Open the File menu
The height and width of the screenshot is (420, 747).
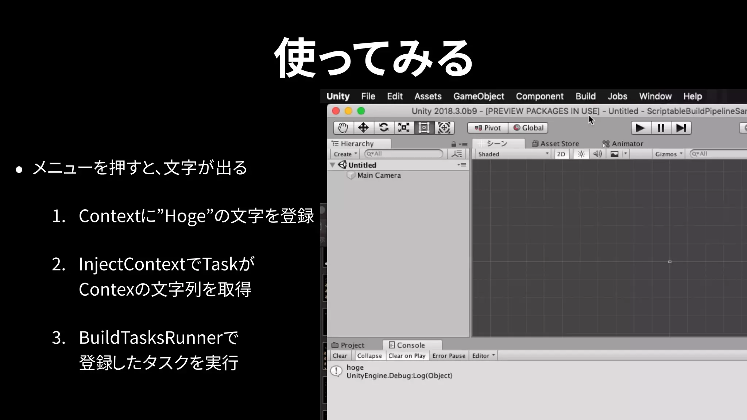(x=368, y=97)
